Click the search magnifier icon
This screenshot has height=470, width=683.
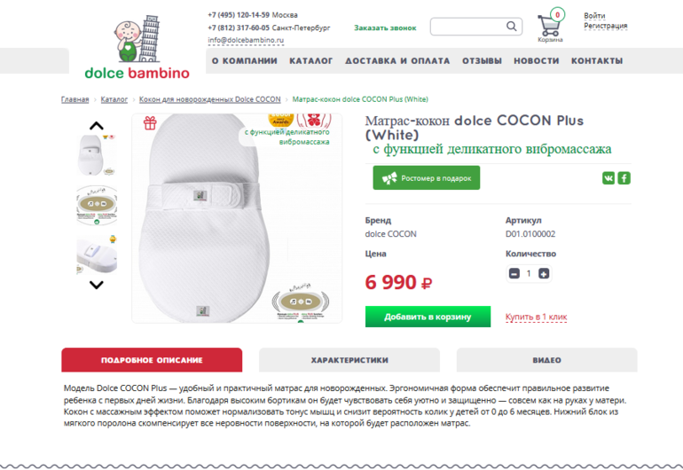[x=512, y=27]
